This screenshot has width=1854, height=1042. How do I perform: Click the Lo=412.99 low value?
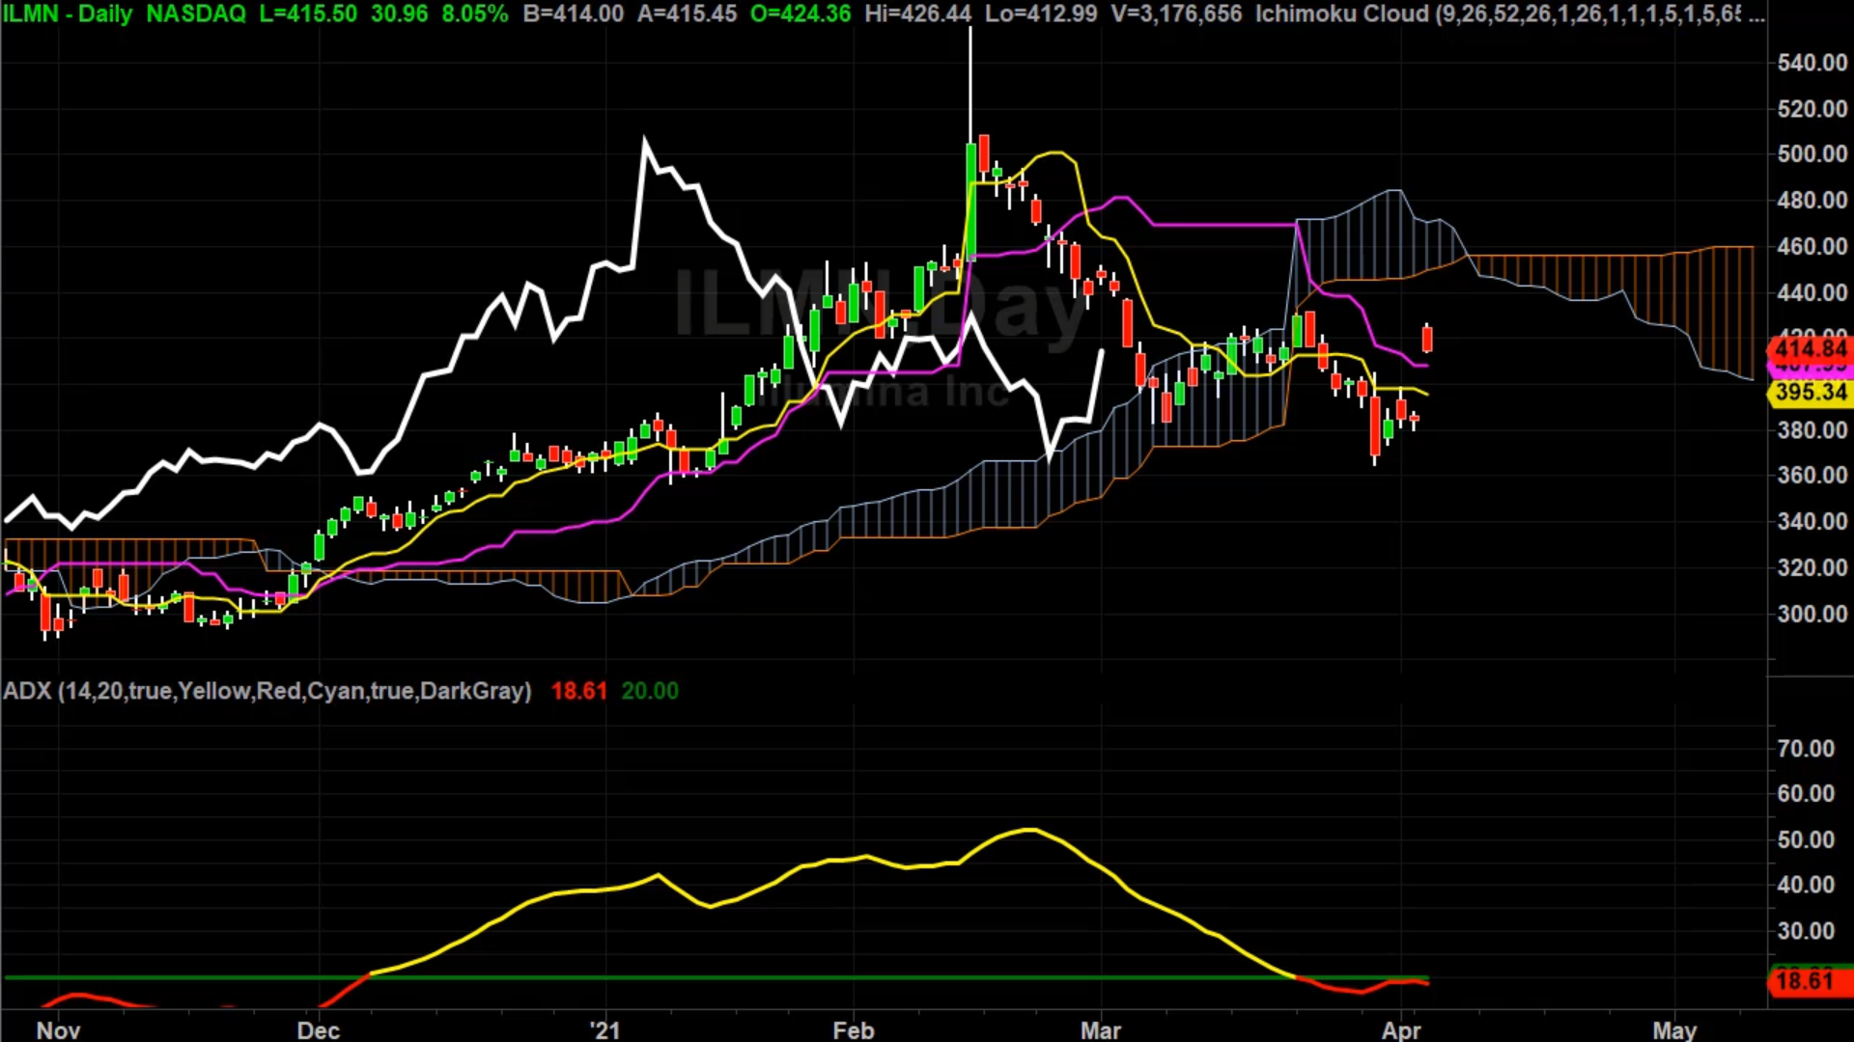coord(1041,14)
